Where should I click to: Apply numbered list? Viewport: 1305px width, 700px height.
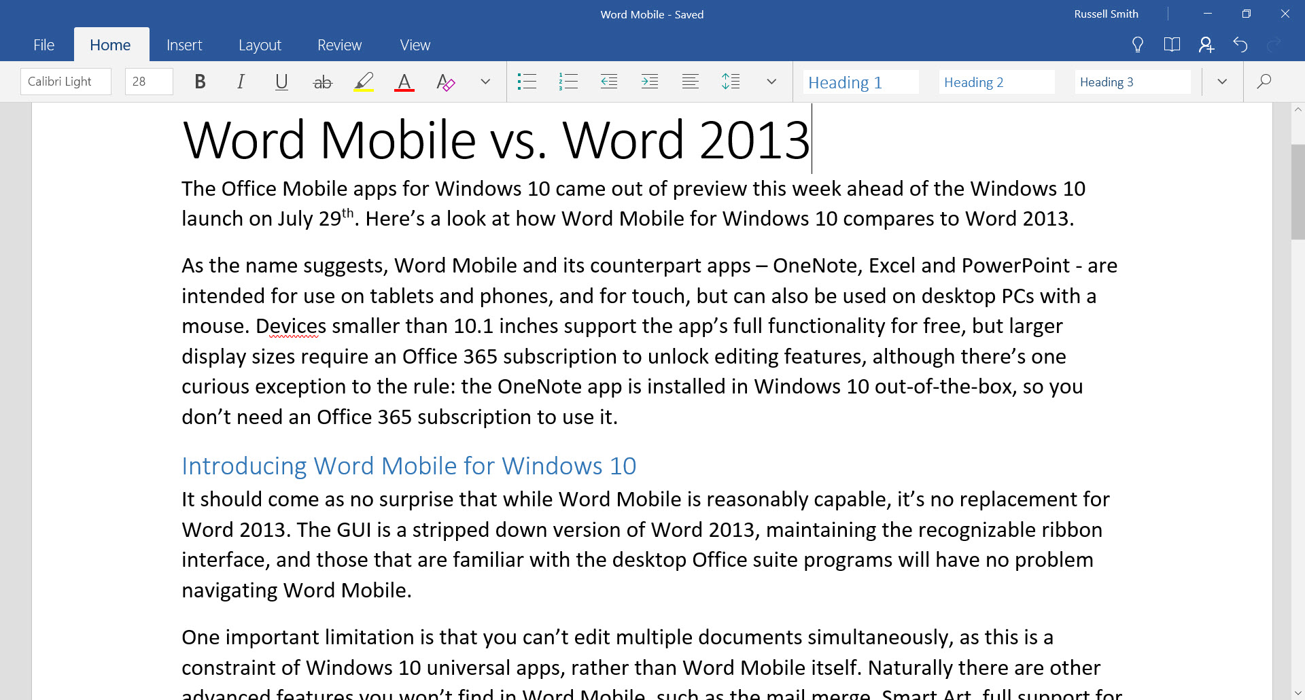[x=568, y=82]
